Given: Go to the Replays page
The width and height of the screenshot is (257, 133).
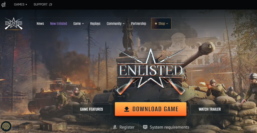Looking at the screenshot, I should (95, 24).
